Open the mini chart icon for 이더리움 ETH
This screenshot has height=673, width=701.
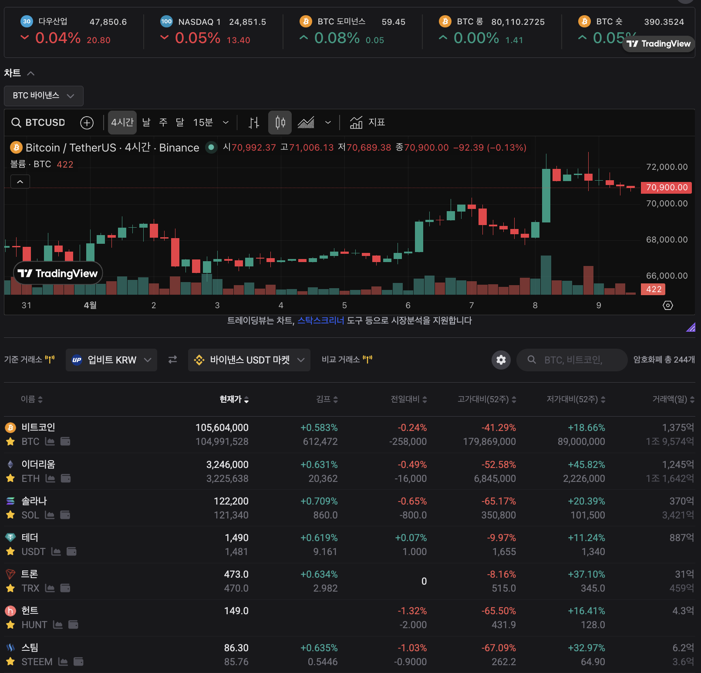click(51, 478)
